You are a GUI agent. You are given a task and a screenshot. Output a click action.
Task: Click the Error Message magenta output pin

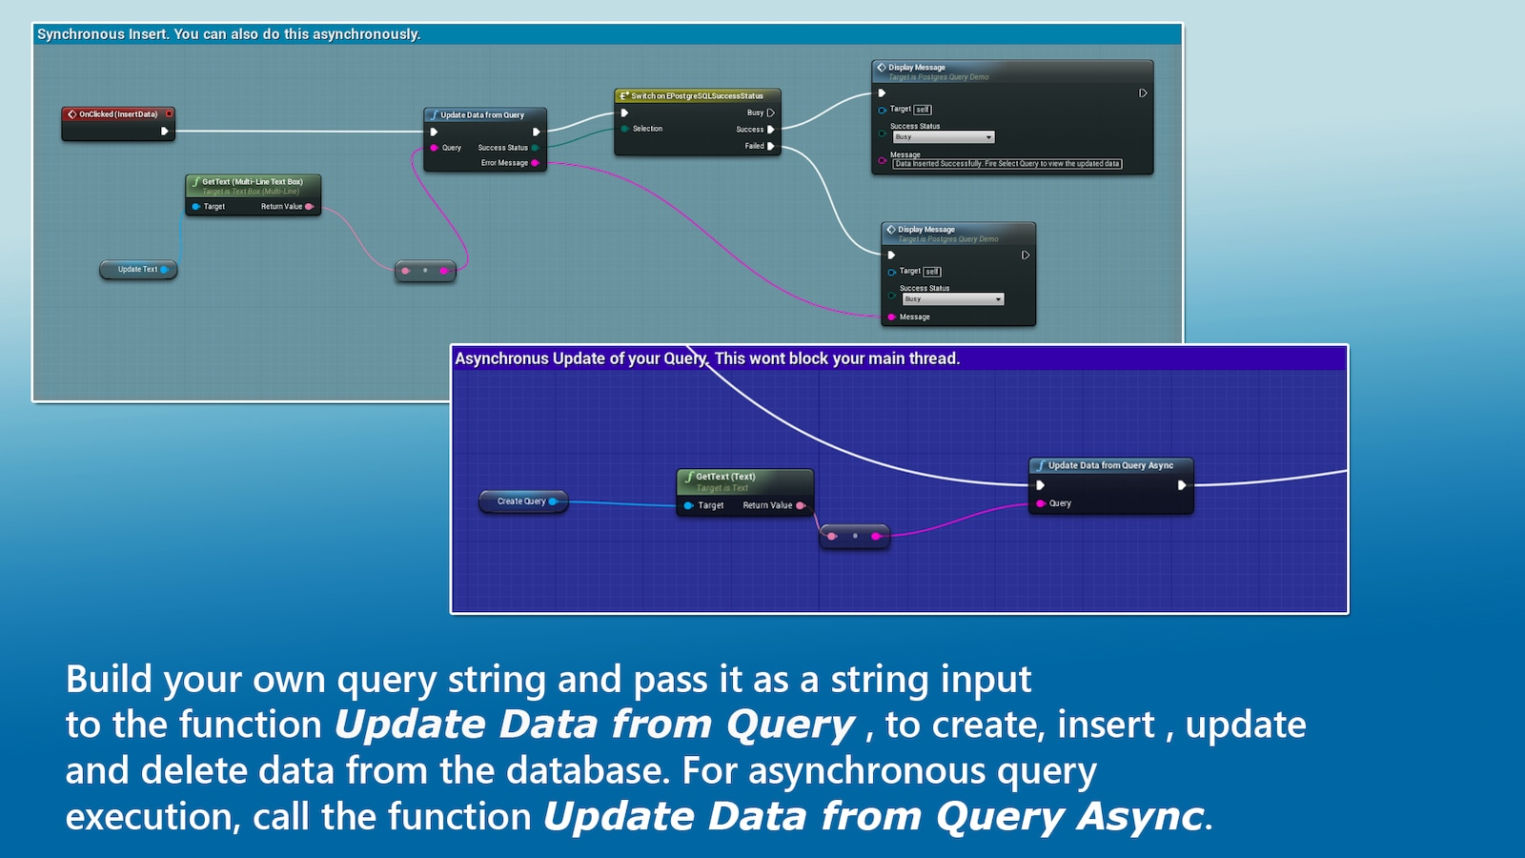[x=535, y=163]
